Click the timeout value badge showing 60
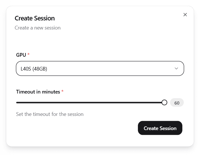The height and width of the screenshot is (155, 204). click(x=177, y=103)
